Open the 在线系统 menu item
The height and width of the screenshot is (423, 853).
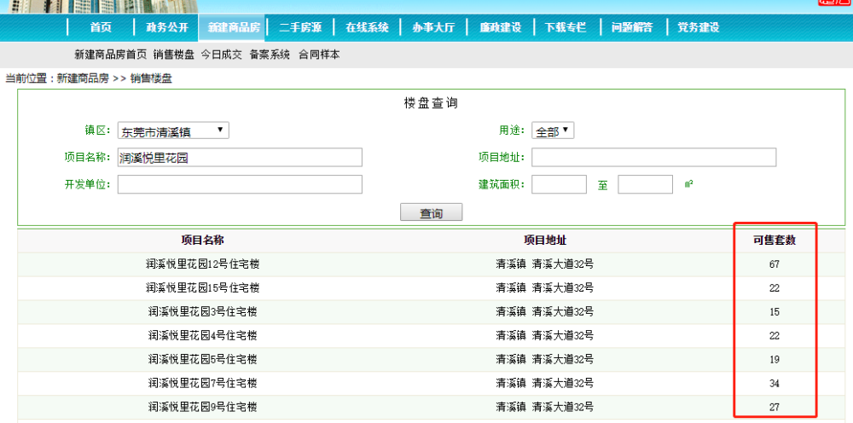pyautogui.click(x=367, y=28)
